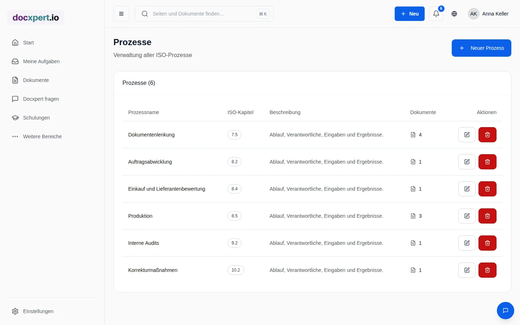Image resolution: width=520 pixels, height=325 pixels.
Task: Edit the Dokumentenlenkung process
Action: (467, 135)
